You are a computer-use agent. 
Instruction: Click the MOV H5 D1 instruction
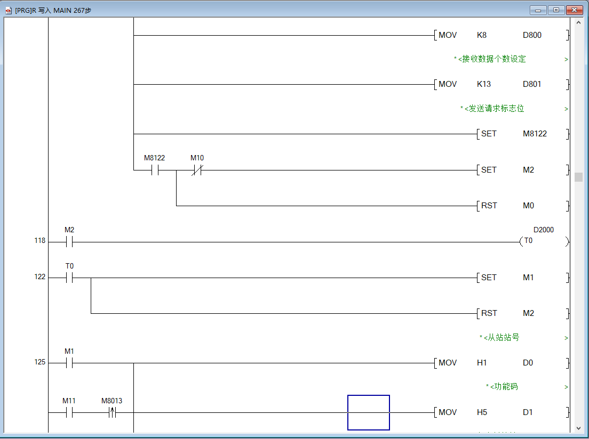tap(502, 412)
